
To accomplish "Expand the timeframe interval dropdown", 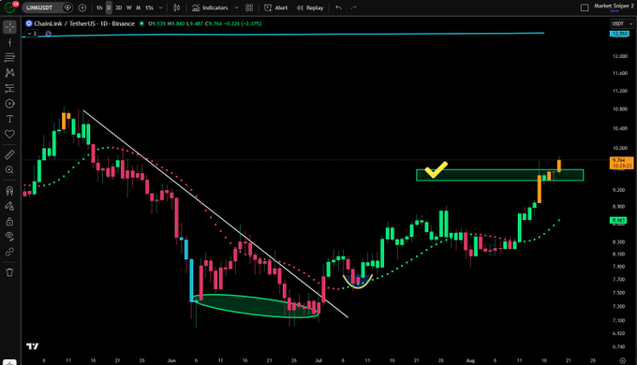I will [160, 7].
